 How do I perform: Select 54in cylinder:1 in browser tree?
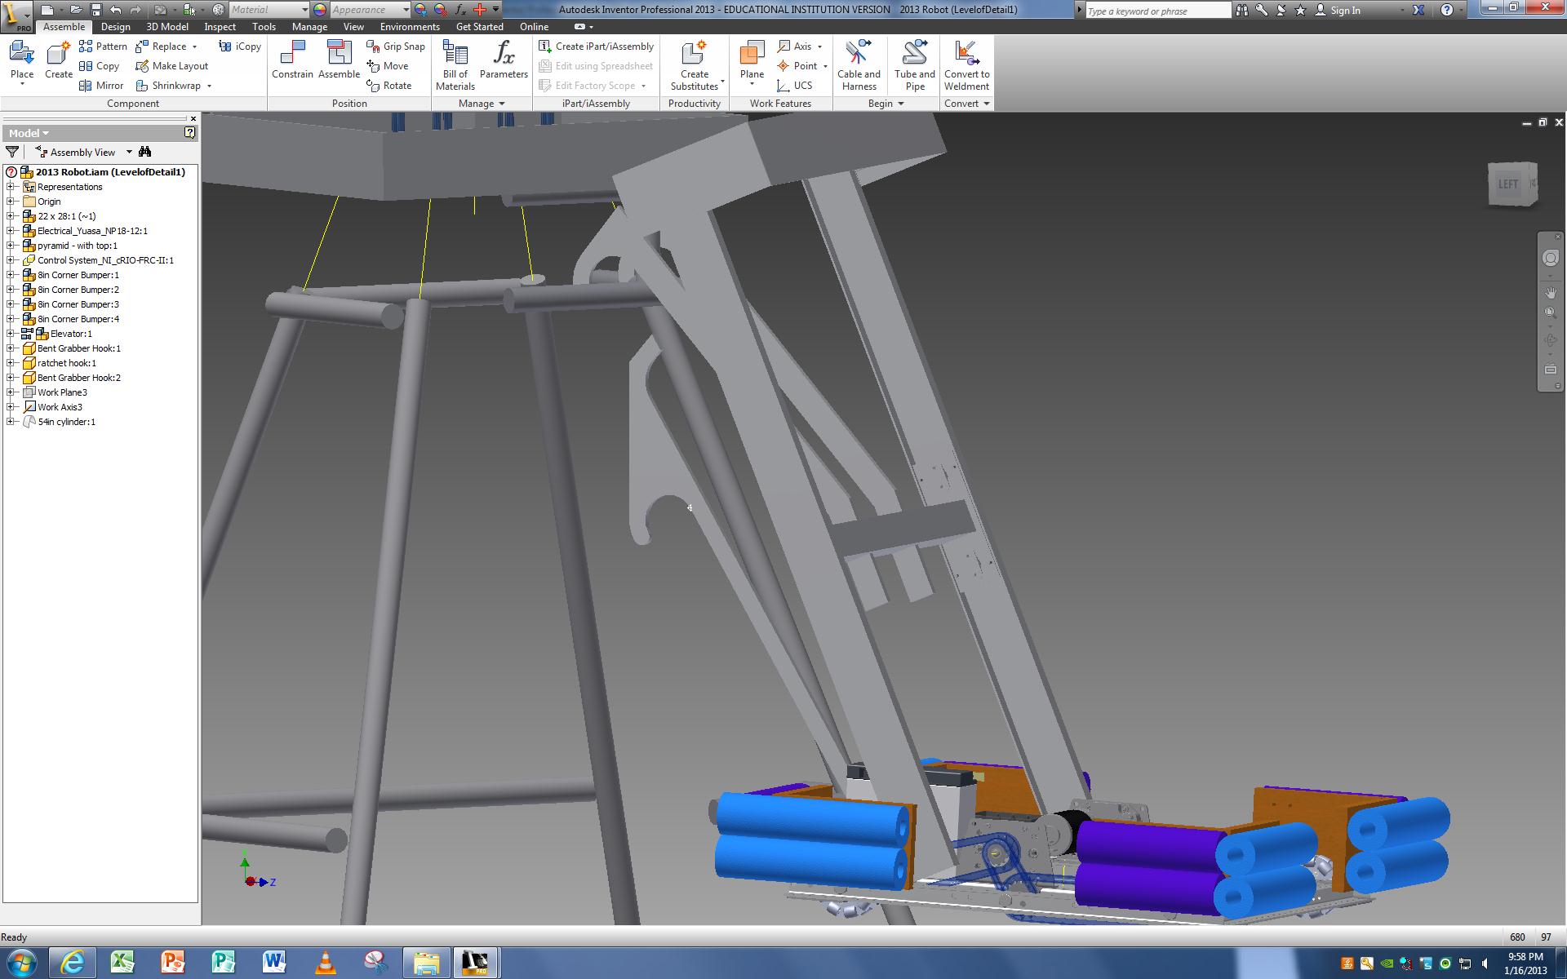point(66,422)
